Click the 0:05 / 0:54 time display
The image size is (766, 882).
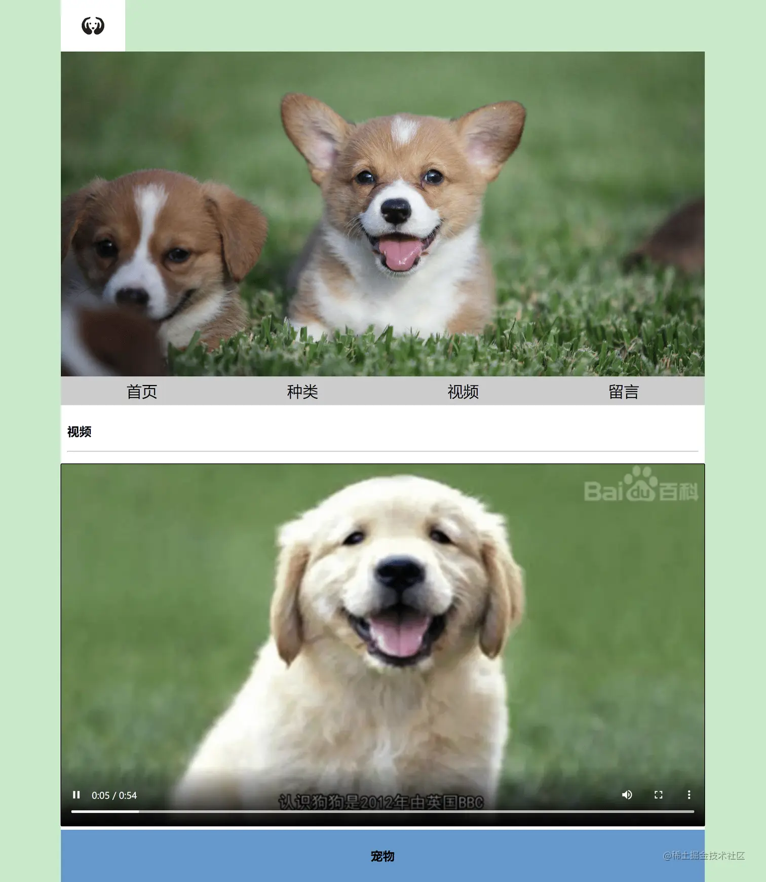(x=114, y=795)
